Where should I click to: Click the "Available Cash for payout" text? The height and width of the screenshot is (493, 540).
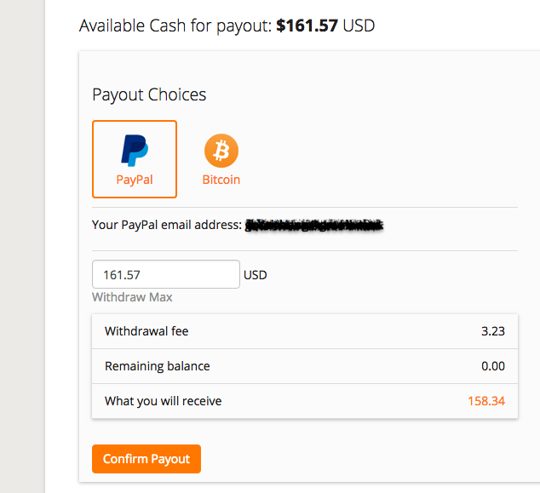pyautogui.click(x=175, y=26)
